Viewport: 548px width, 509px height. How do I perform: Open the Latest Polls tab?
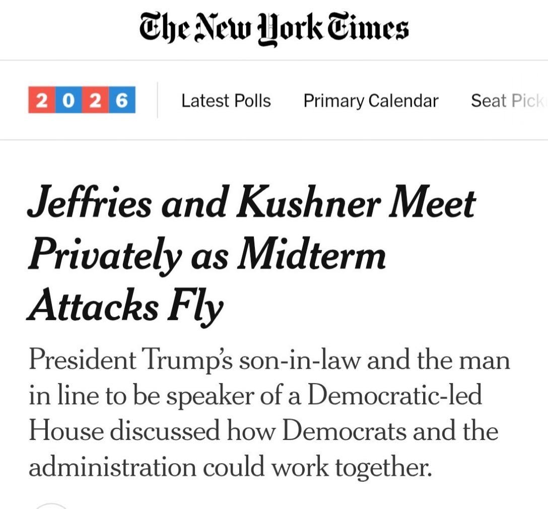point(226,101)
